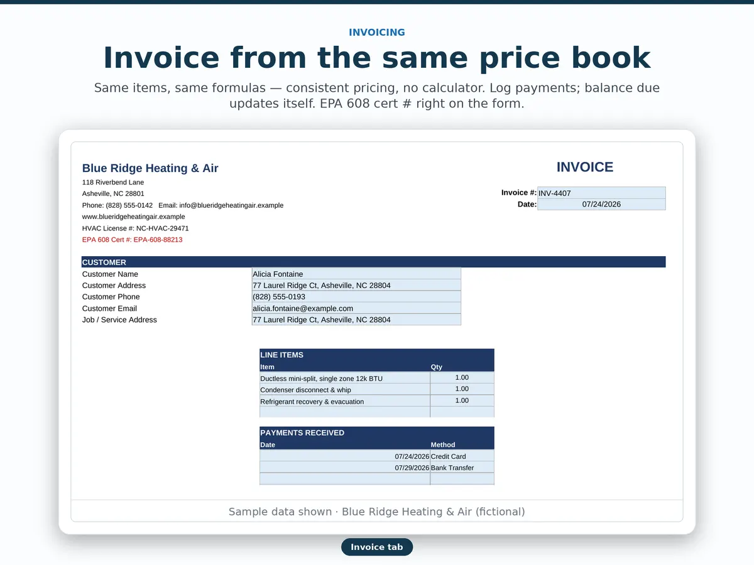Select the invoice number field INV-4407
Screen dimensions: 754x565
pos(601,193)
